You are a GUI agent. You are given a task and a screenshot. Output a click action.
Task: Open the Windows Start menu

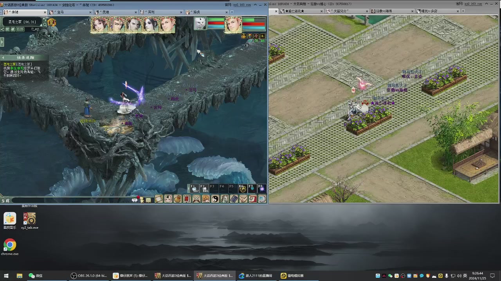[x=6, y=276]
